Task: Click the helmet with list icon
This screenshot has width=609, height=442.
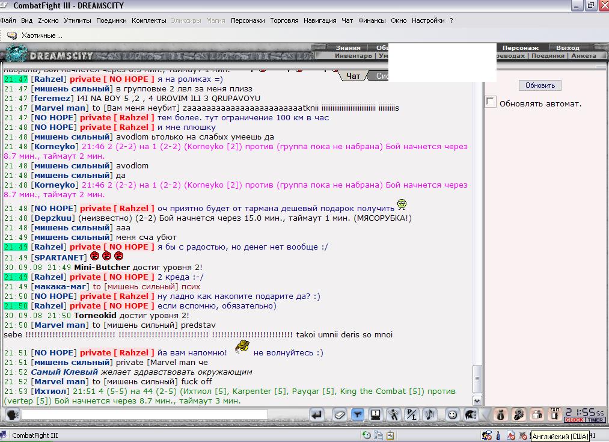Action: coord(470,415)
